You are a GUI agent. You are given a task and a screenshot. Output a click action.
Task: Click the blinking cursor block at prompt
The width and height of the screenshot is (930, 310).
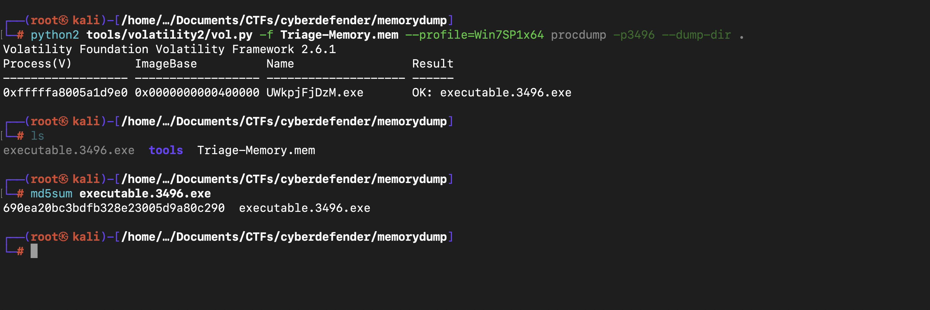(x=34, y=251)
